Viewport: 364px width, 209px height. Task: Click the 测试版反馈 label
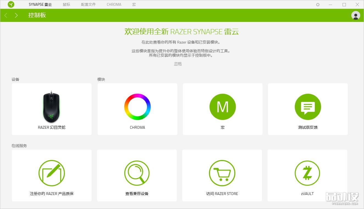coord(308,127)
